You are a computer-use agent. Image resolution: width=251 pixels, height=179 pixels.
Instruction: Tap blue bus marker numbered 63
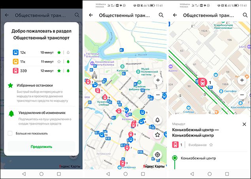point(95,85)
